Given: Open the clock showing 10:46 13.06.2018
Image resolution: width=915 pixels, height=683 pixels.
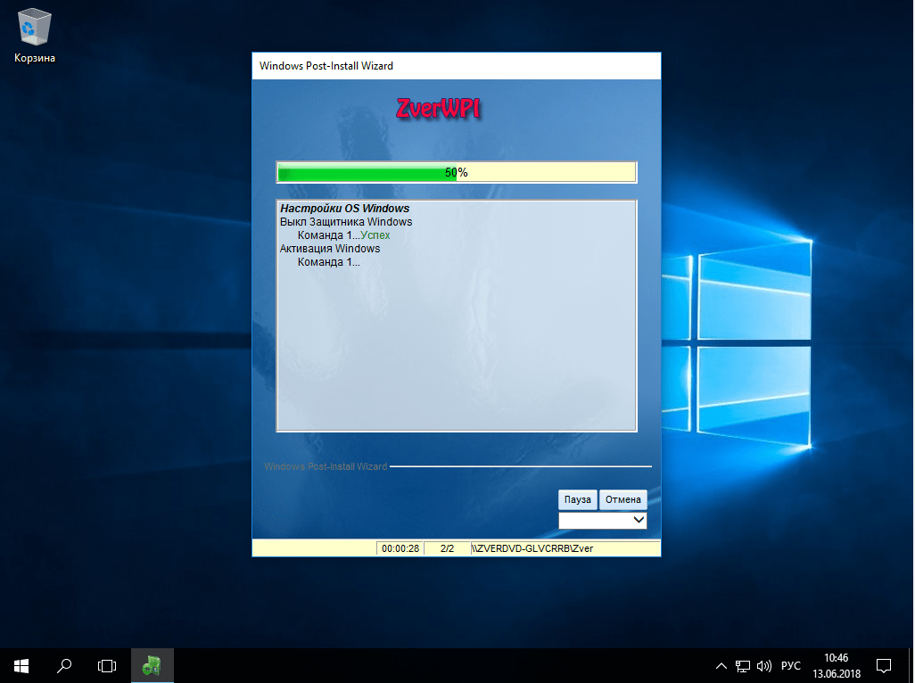Looking at the screenshot, I should coord(837,665).
